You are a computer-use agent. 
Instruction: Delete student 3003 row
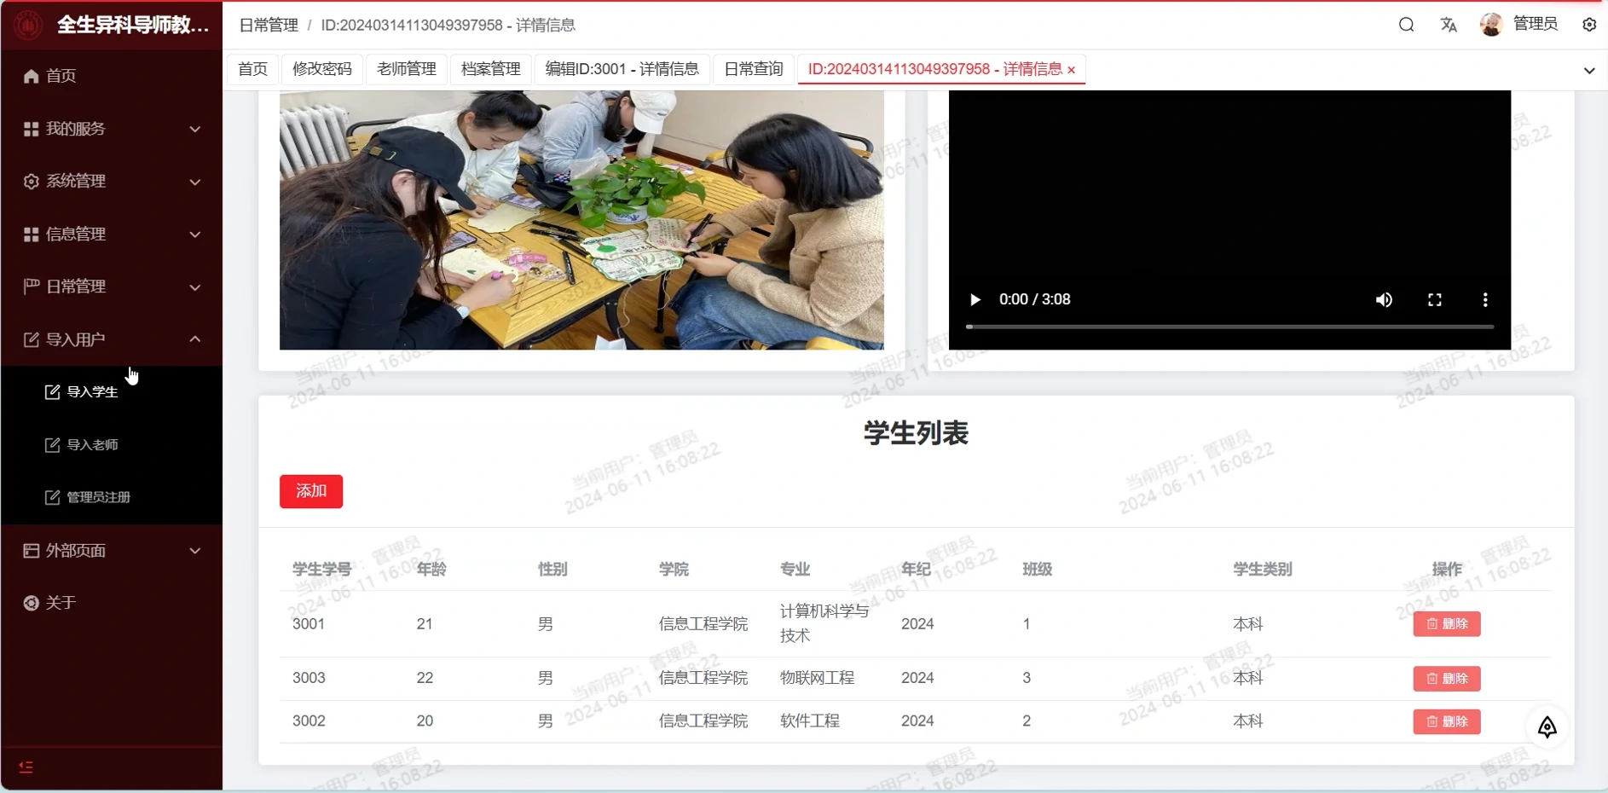pyautogui.click(x=1446, y=679)
